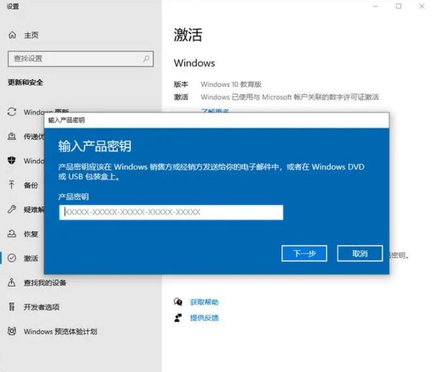Click the Windows Security shield icon
The image size is (432, 372).
[11, 160]
